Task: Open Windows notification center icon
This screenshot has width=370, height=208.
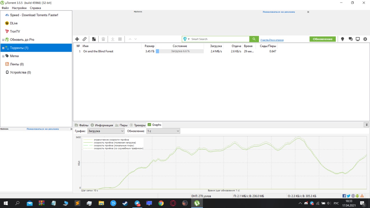Action: 362,203
